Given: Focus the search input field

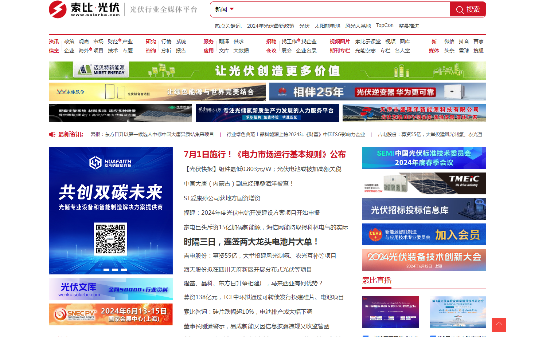Looking at the screenshot, I should (343, 9).
